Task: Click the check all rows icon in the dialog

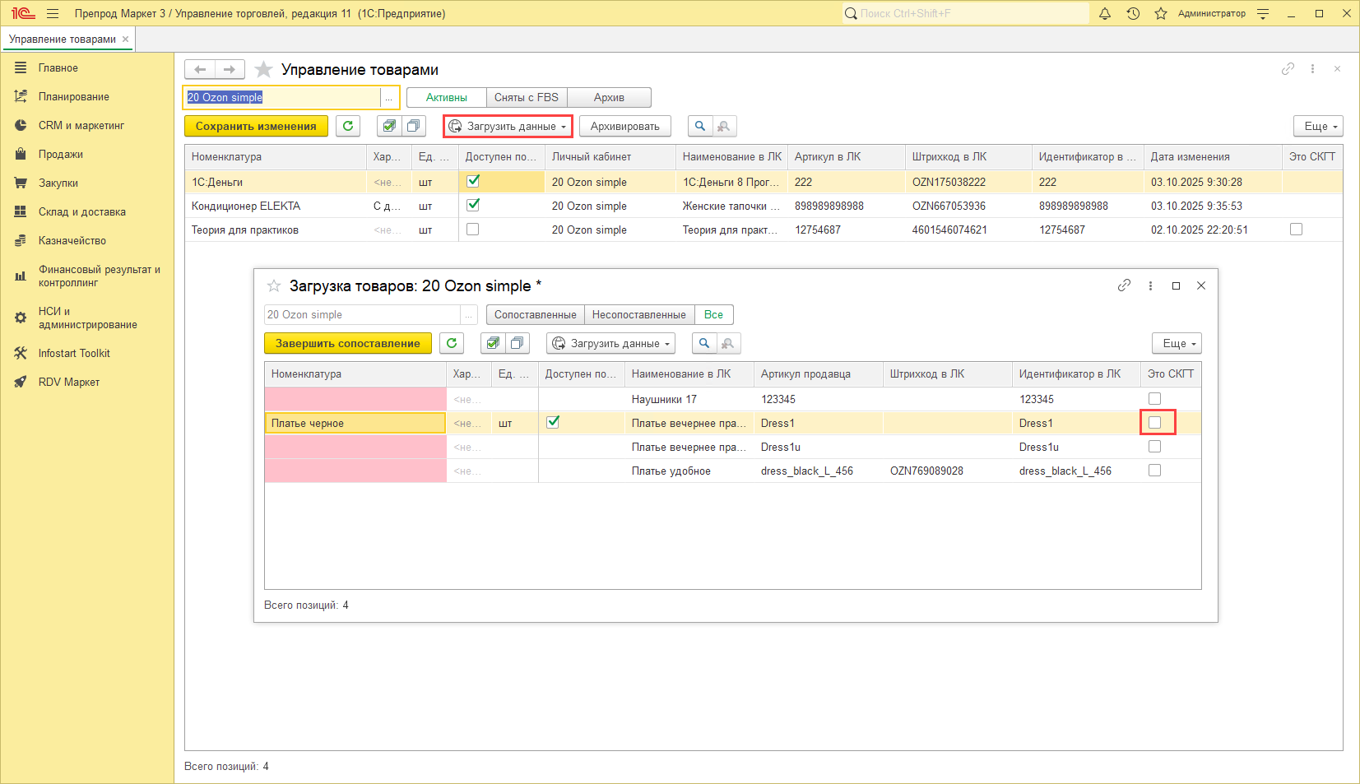Action: click(x=493, y=343)
